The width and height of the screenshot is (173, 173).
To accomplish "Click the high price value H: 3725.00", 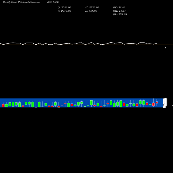I will (92, 8).
